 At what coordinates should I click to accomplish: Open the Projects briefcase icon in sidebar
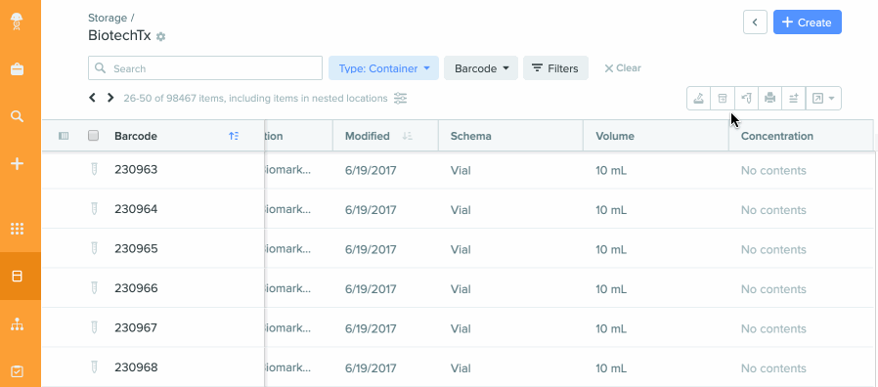[x=18, y=69]
